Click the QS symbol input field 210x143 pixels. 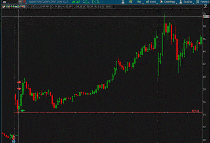[10, 2]
